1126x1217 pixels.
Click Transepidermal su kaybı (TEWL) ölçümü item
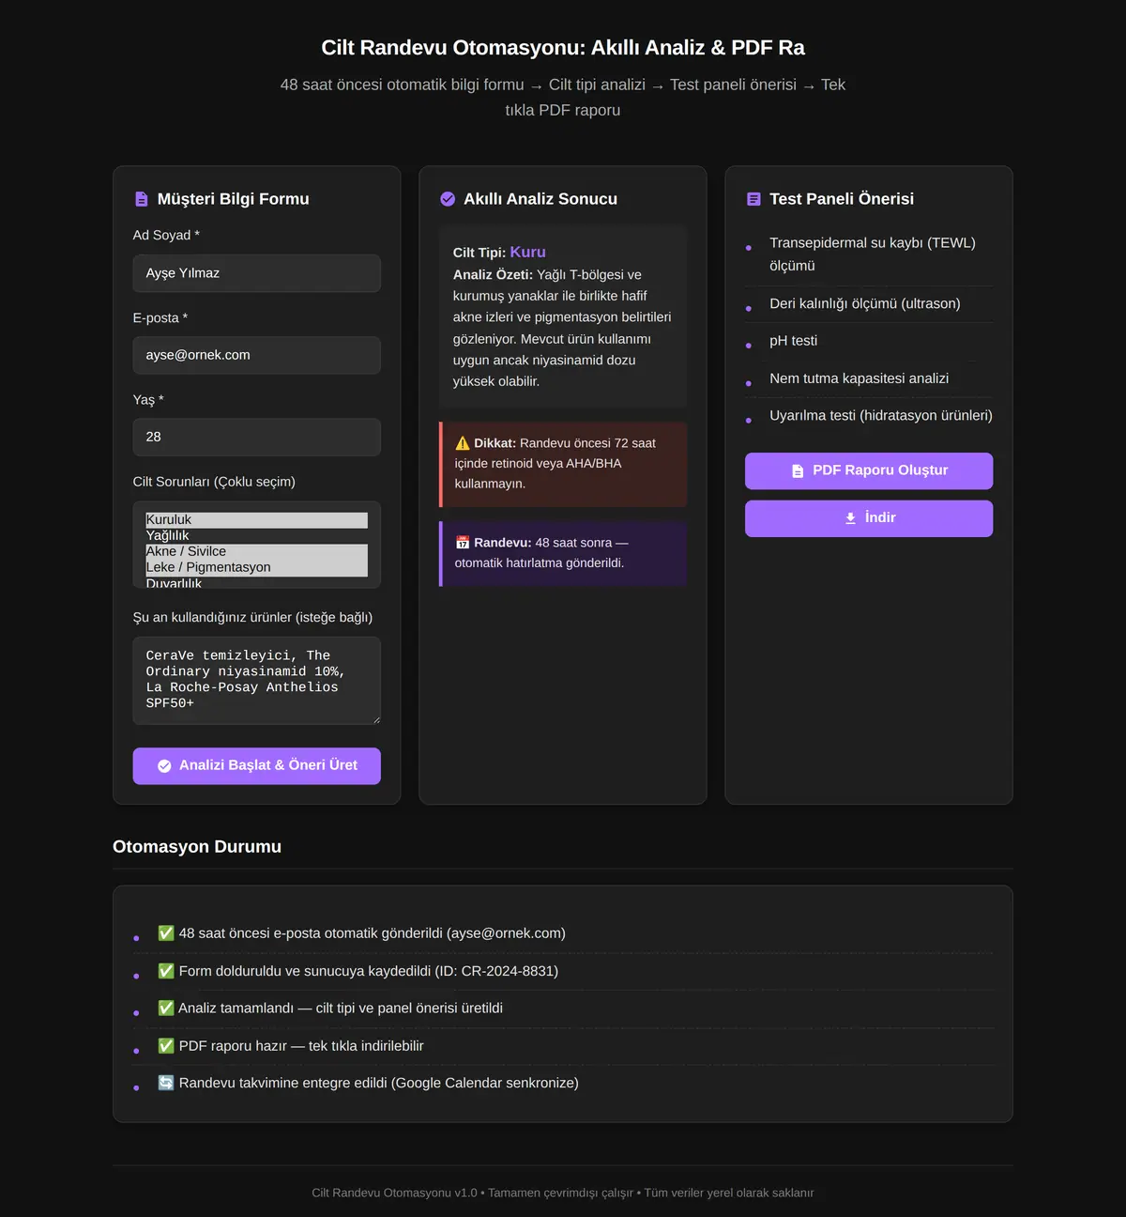click(x=869, y=254)
